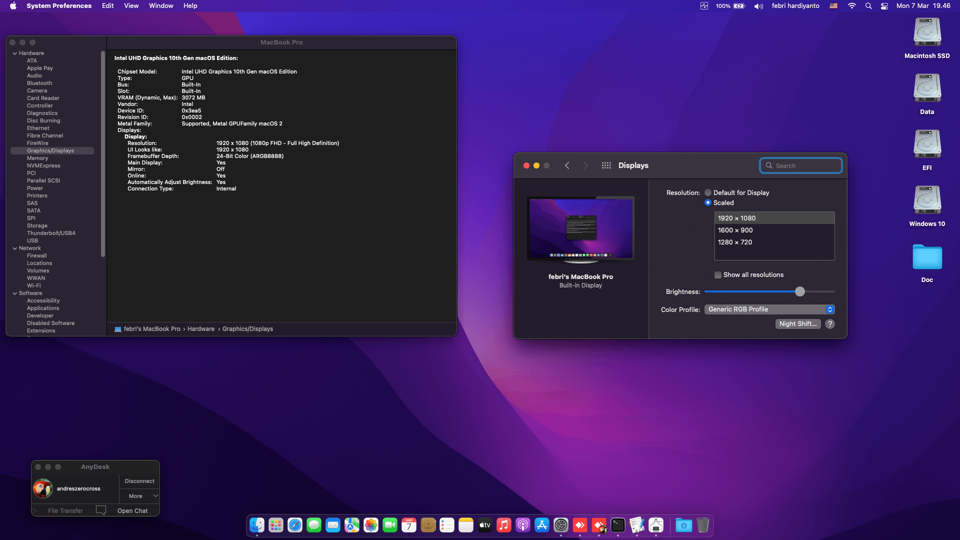Show all preferences grid in Displays
960x540 pixels.
(606, 165)
